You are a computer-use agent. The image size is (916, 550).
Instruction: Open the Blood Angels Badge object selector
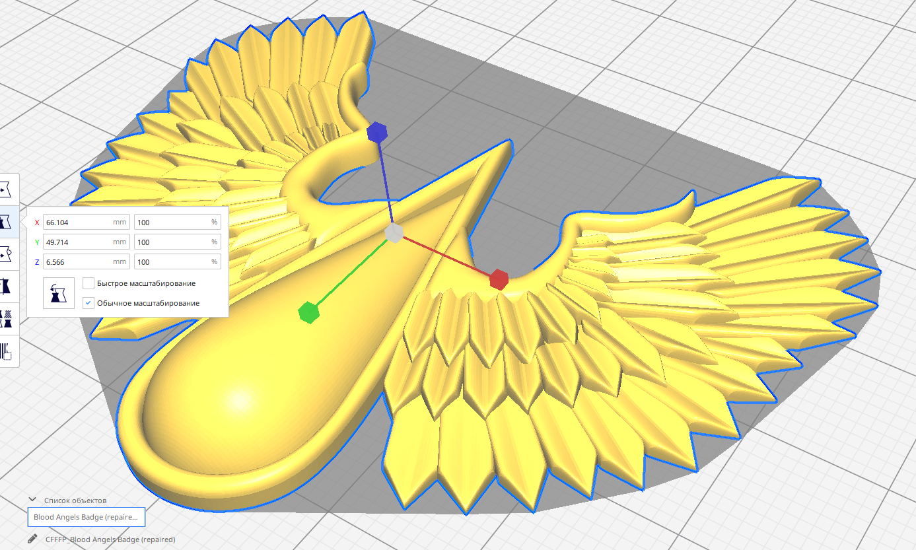coord(86,517)
